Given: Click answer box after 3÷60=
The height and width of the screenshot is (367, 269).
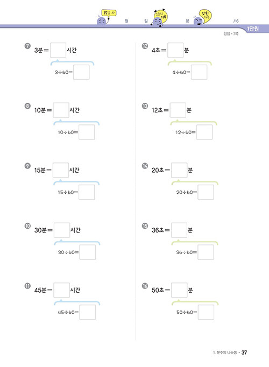Looking at the screenshot, I should point(81,72).
